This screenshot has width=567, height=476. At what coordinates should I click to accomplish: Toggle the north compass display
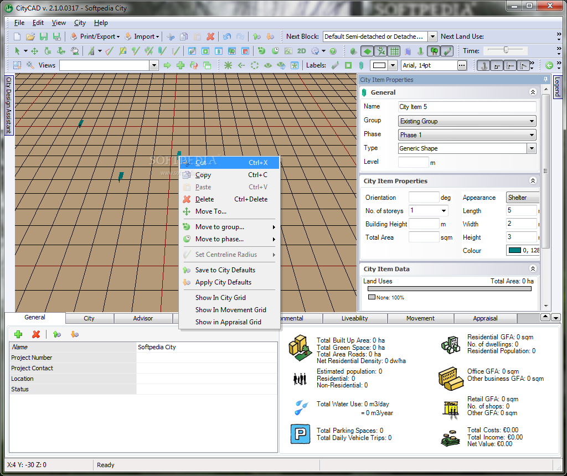(x=381, y=51)
